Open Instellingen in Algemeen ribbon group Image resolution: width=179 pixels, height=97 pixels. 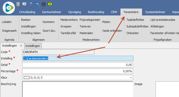click(28, 26)
